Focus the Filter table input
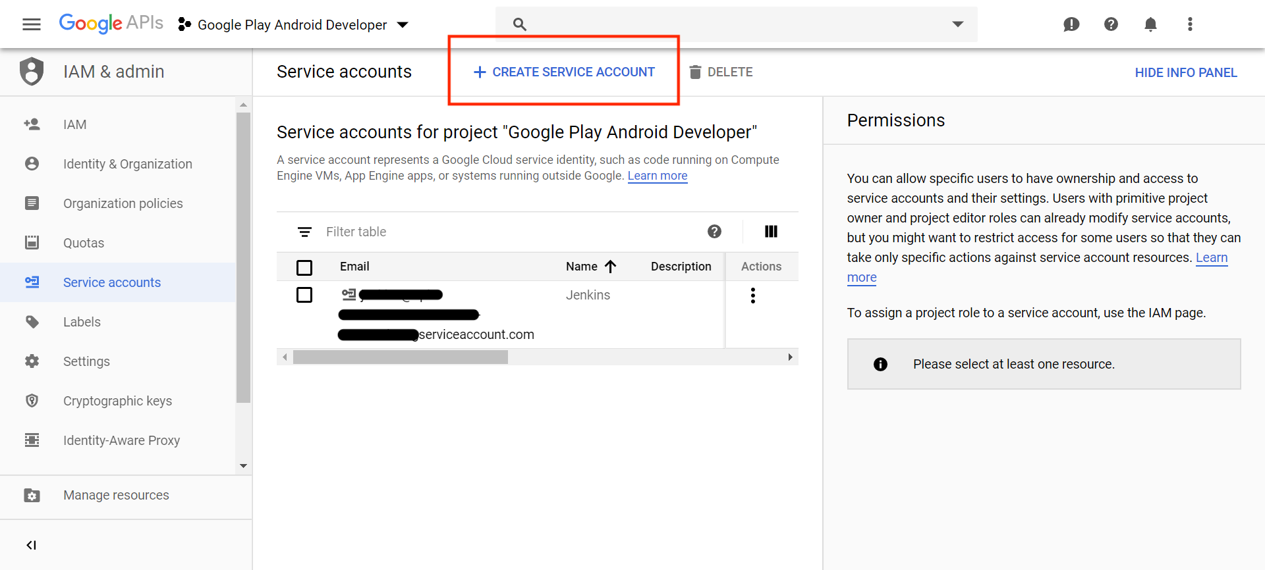The image size is (1265, 570). [507, 232]
